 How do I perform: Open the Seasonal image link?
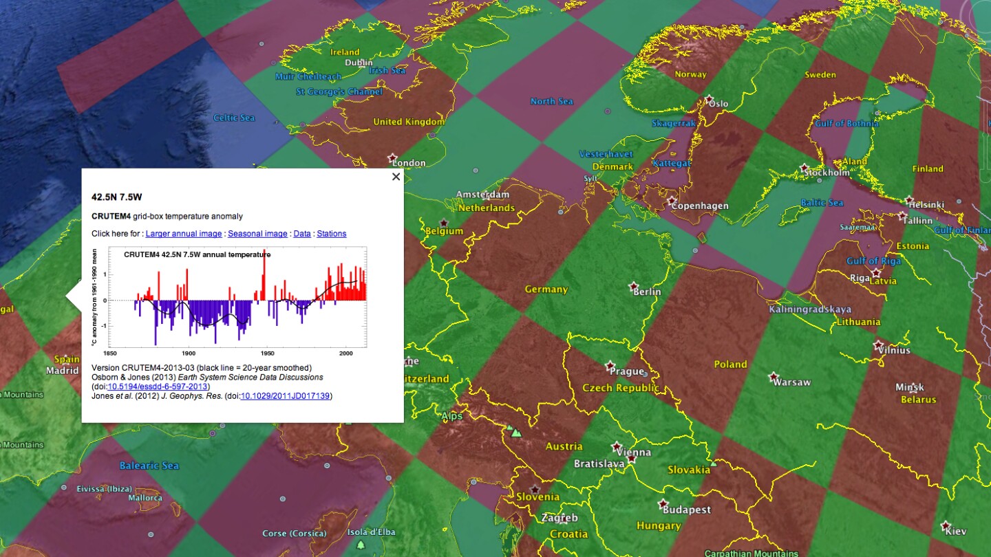click(257, 234)
